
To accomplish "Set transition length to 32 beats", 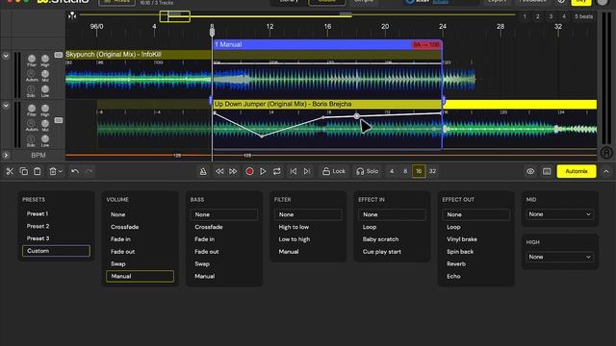I will pyautogui.click(x=432, y=171).
